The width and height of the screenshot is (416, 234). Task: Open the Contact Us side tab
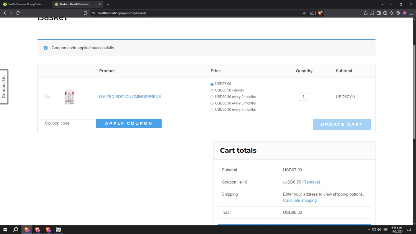pos(4,87)
